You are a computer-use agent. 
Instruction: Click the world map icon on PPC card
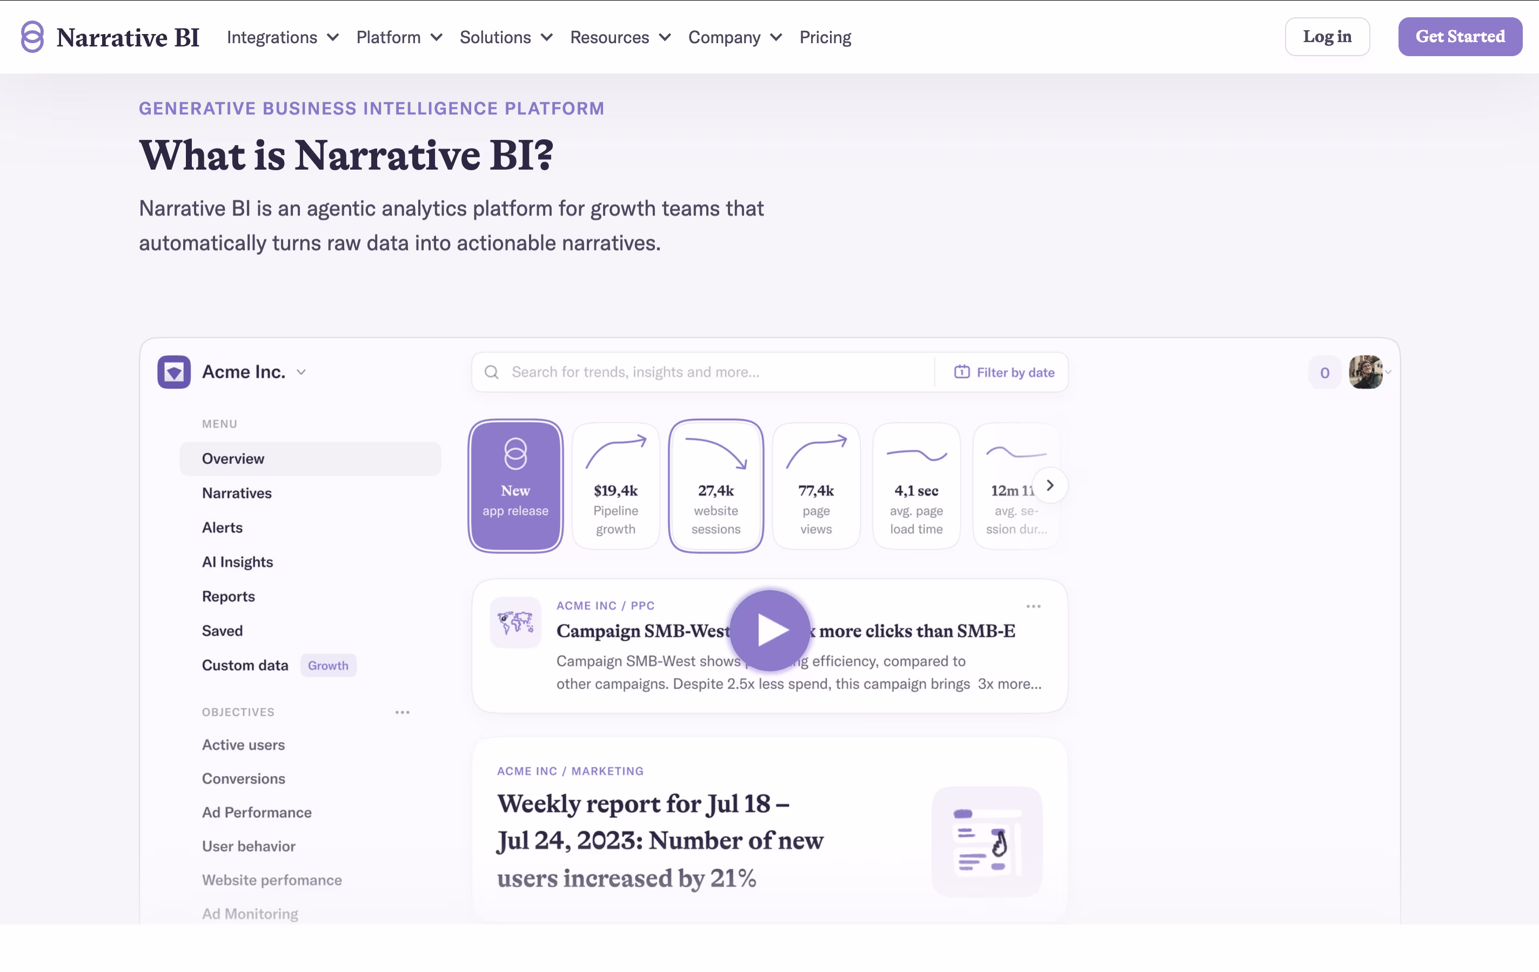coord(515,622)
